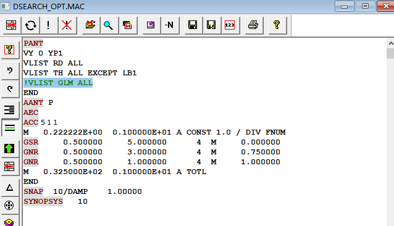Click the redo arrow in the sidebar
Screen dimensions: 394x226
click(x=9, y=89)
